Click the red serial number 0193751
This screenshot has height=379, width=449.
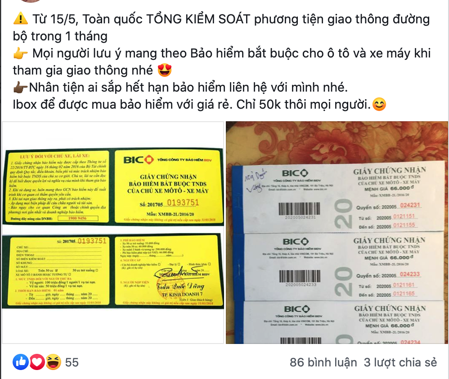pyautogui.click(x=183, y=203)
